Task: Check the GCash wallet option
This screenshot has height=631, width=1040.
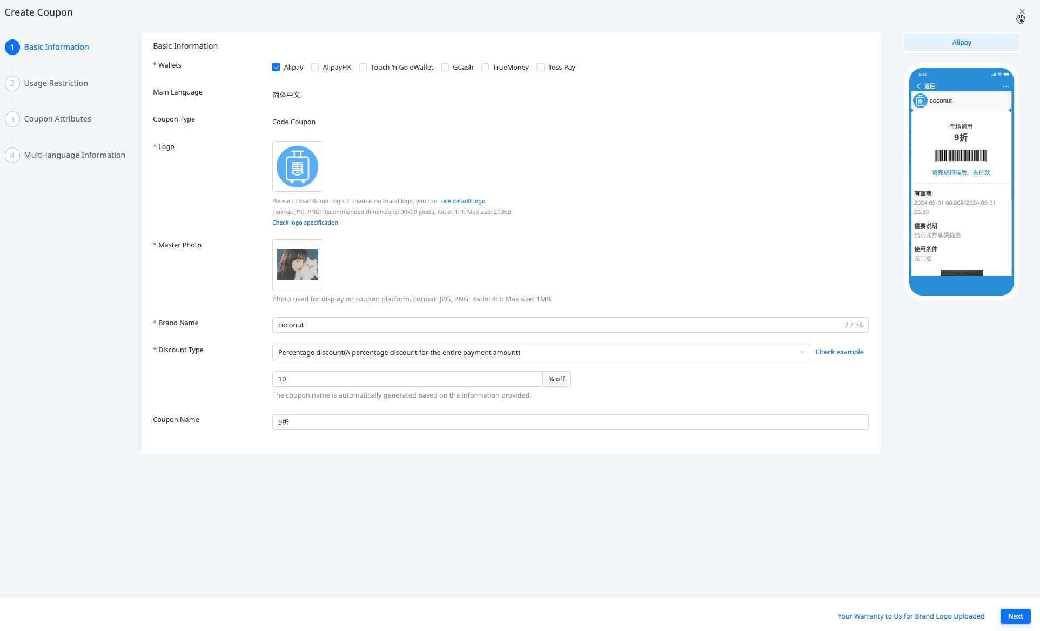Action: pyautogui.click(x=445, y=68)
